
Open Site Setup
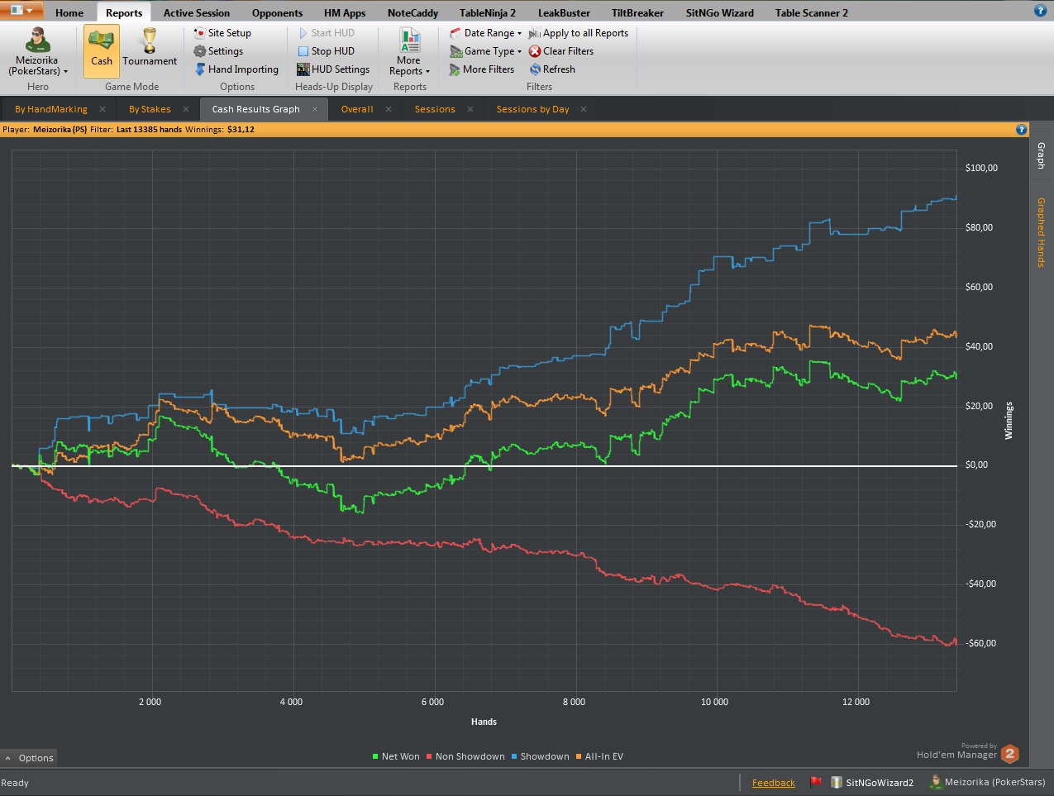click(222, 33)
